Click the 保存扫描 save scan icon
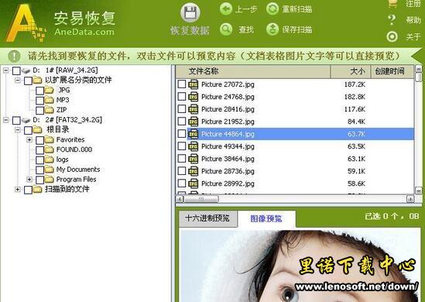 pyautogui.click(x=272, y=29)
